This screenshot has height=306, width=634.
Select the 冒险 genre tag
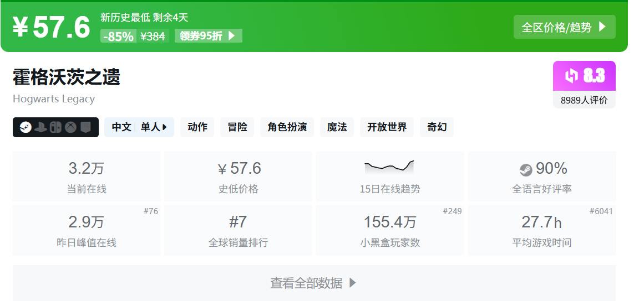tap(237, 127)
